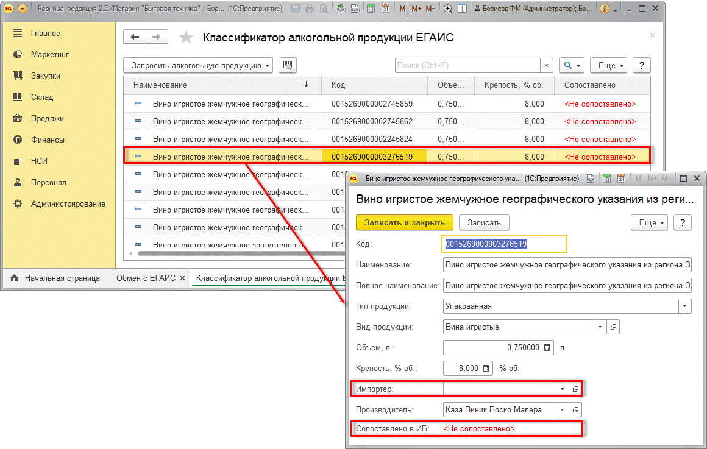707x449 pixels.
Task: Open calculator for Объем, л. field
Action: pos(547,348)
